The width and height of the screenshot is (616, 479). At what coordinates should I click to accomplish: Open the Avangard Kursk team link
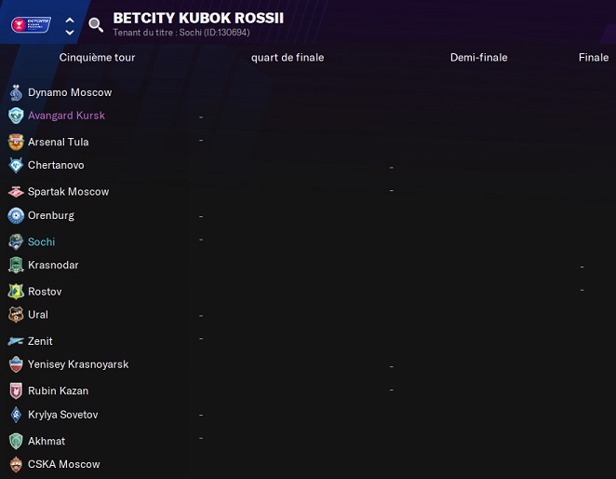[x=66, y=116]
